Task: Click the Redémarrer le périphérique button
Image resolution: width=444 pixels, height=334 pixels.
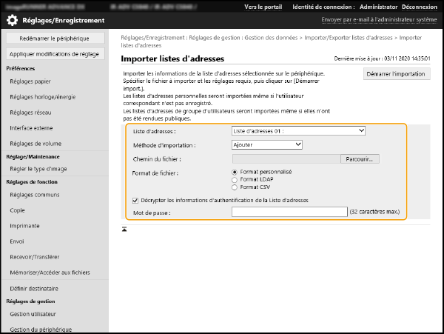Action: 54,38
